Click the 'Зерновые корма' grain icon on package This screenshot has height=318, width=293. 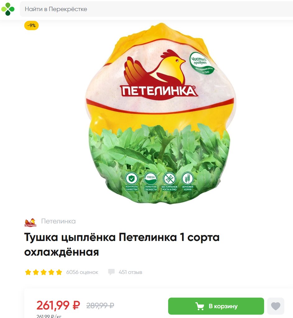pos(187,179)
